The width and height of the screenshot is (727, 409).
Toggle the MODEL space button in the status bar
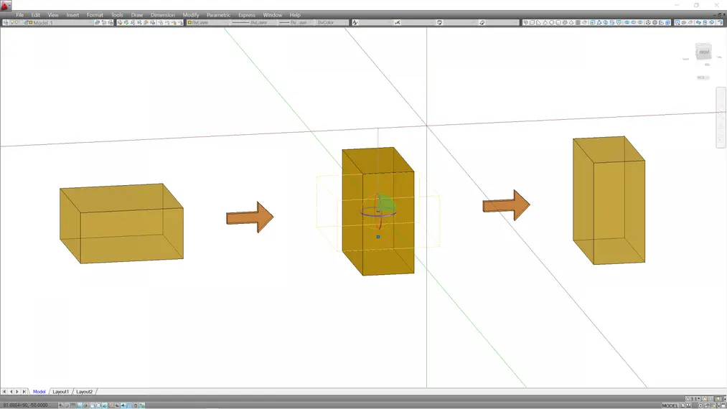tap(670, 405)
